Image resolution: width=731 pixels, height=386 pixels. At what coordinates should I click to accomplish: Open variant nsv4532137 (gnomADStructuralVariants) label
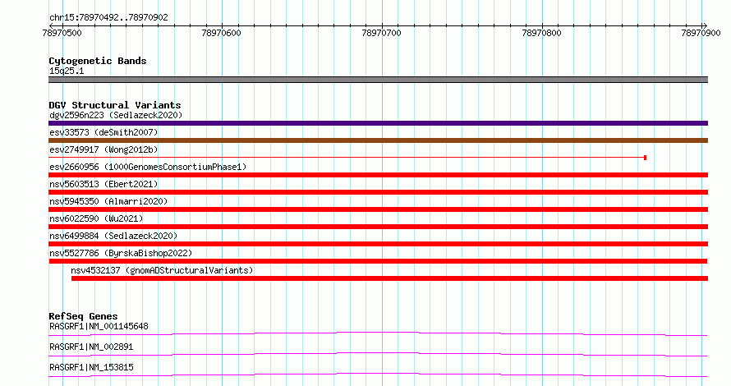click(x=162, y=270)
